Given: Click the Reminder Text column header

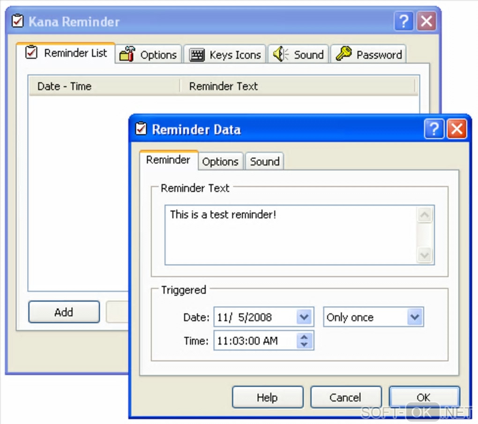Looking at the screenshot, I should 298,86.
